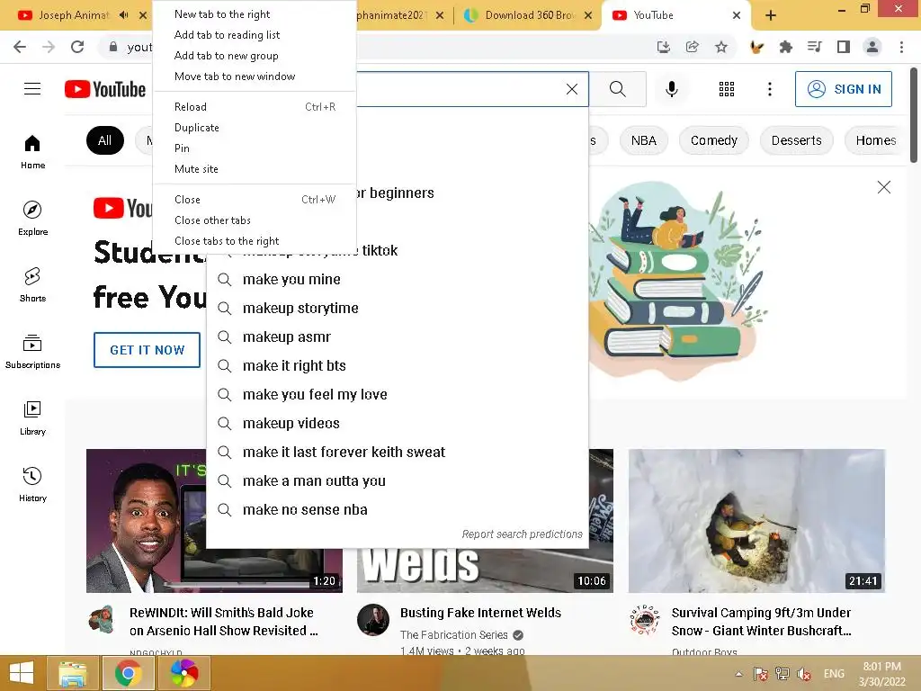The height and width of the screenshot is (691, 921).
Task: Open the Survival Camping video thumbnail
Action: coord(756,521)
